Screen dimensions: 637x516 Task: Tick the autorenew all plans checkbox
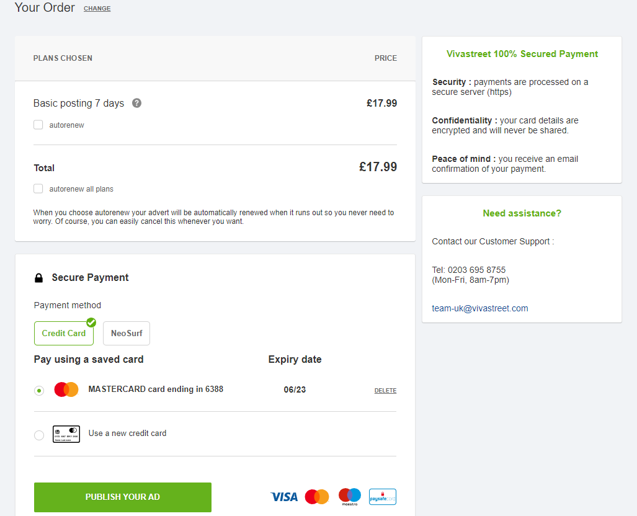click(x=38, y=189)
